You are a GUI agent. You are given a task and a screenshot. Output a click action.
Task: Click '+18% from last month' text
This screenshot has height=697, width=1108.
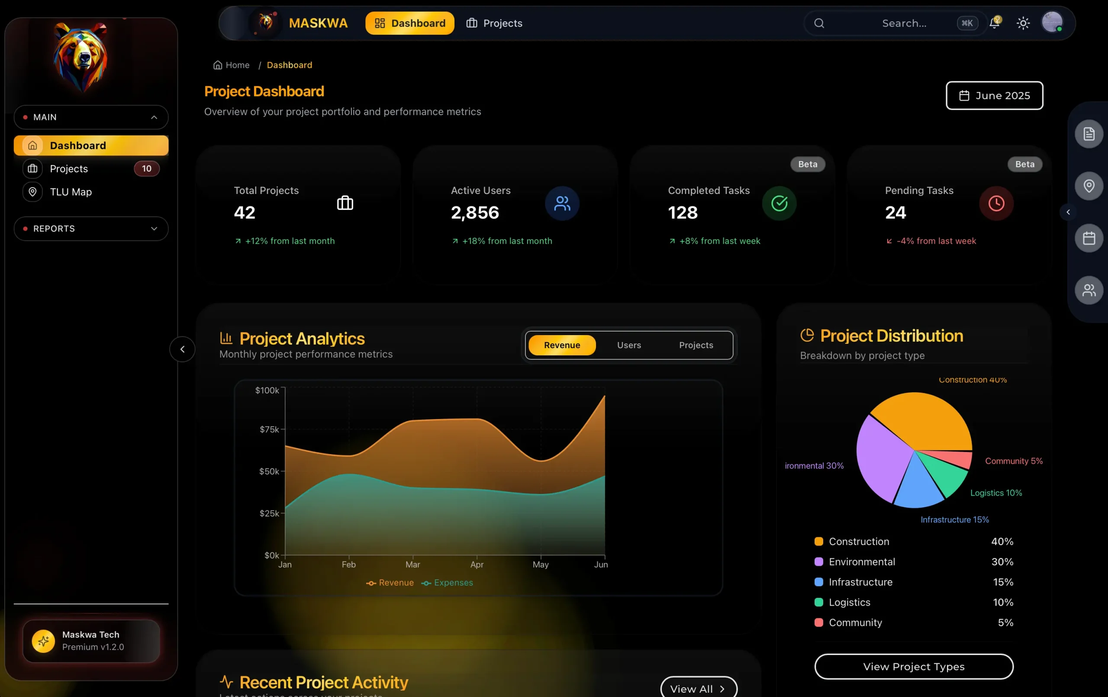506,241
